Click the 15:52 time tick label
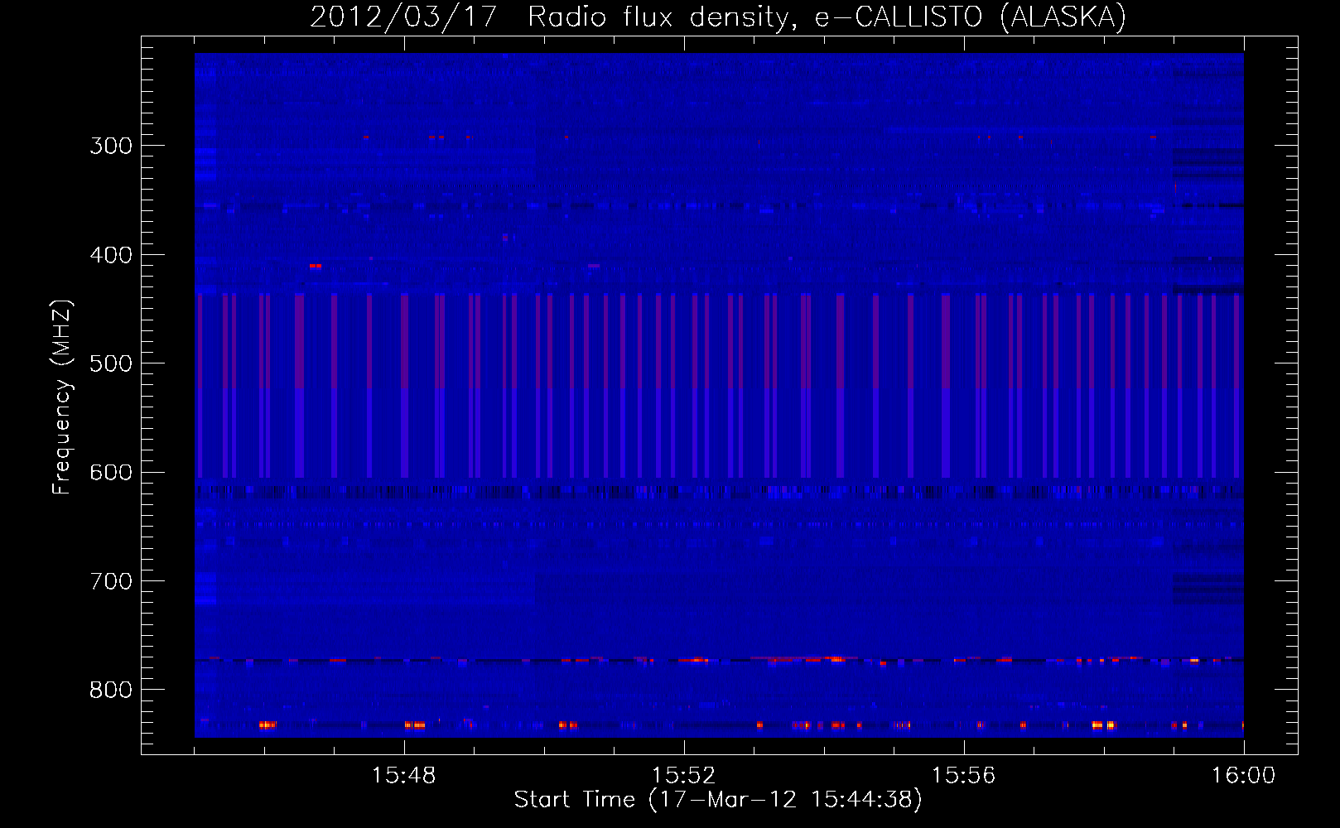The image size is (1340, 828). (683, 776)
